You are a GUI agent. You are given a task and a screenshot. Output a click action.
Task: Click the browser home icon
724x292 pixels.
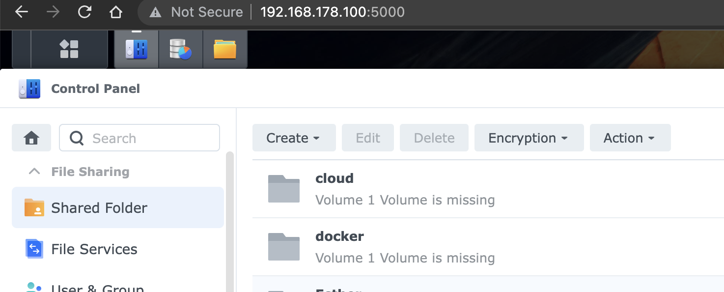(x=116, y=12)
